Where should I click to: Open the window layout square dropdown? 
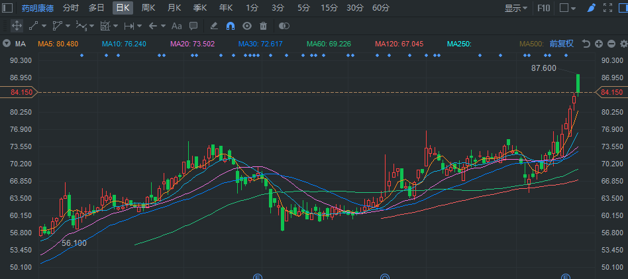568,7
